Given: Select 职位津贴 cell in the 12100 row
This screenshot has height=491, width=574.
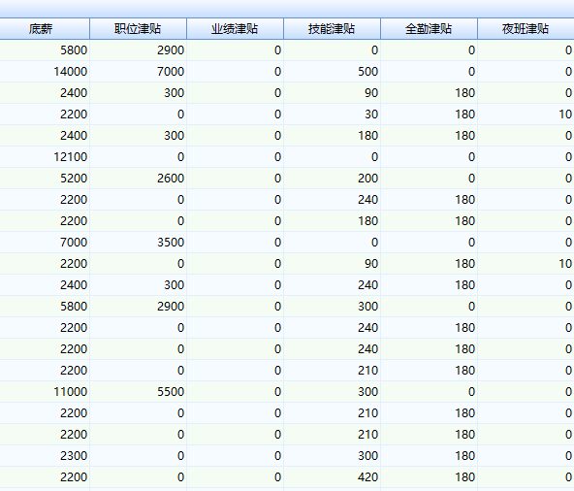Looking at the screenshot, I should click(138, 157).
